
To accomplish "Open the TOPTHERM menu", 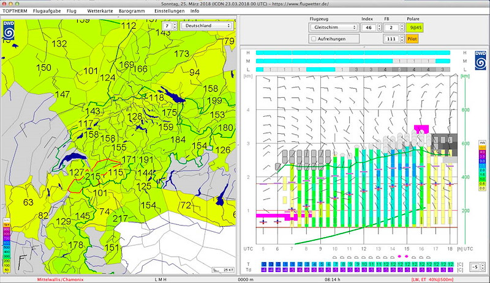I will pyautogui.click(x=15, y=11).
